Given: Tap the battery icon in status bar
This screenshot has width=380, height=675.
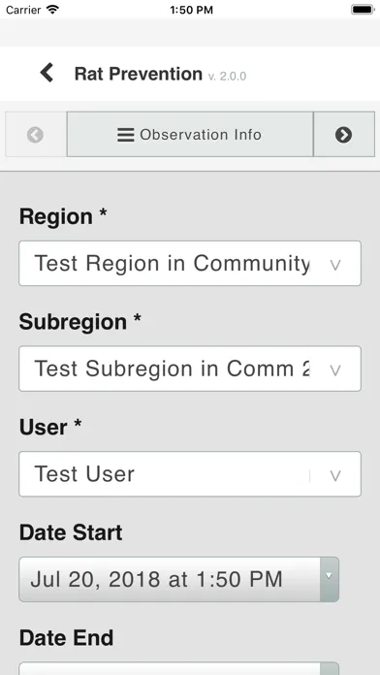Looking at the screenshot, I should 363,10.
